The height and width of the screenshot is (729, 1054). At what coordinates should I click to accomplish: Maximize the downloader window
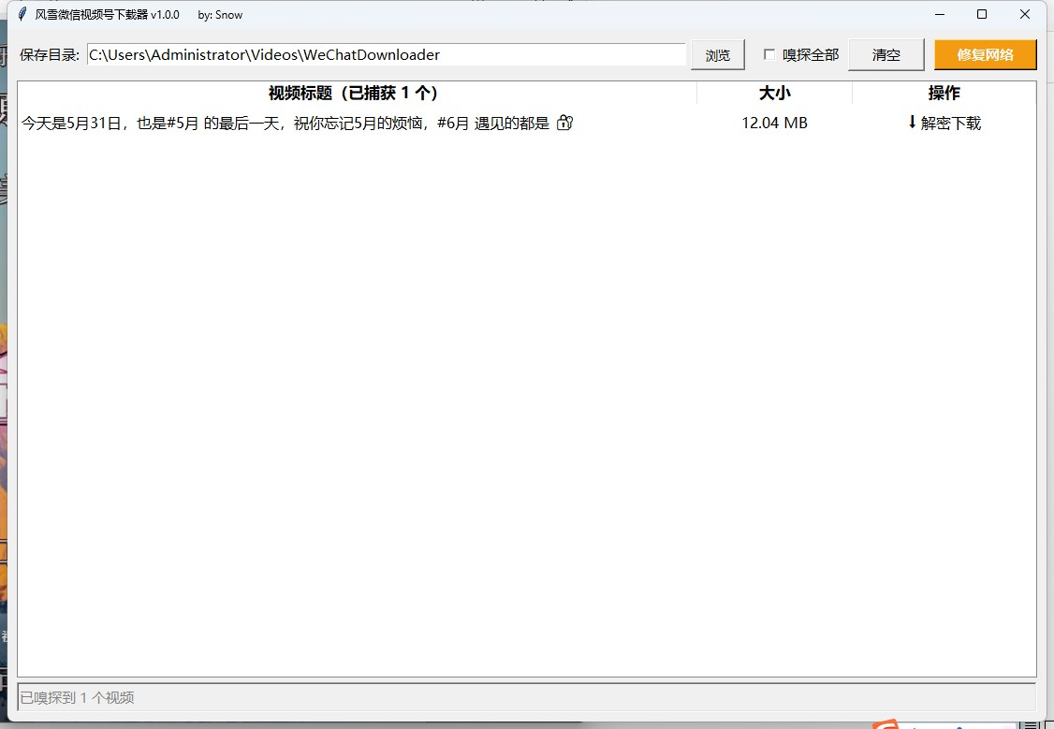click(982, 14)
